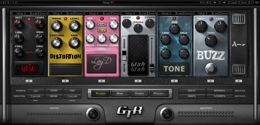This screenshot has width=260, height=125.
Task: Toggle the Metal pedal footswitch
Action: pos(30,68)
